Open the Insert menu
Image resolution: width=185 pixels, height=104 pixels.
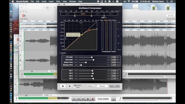[51, 1]
